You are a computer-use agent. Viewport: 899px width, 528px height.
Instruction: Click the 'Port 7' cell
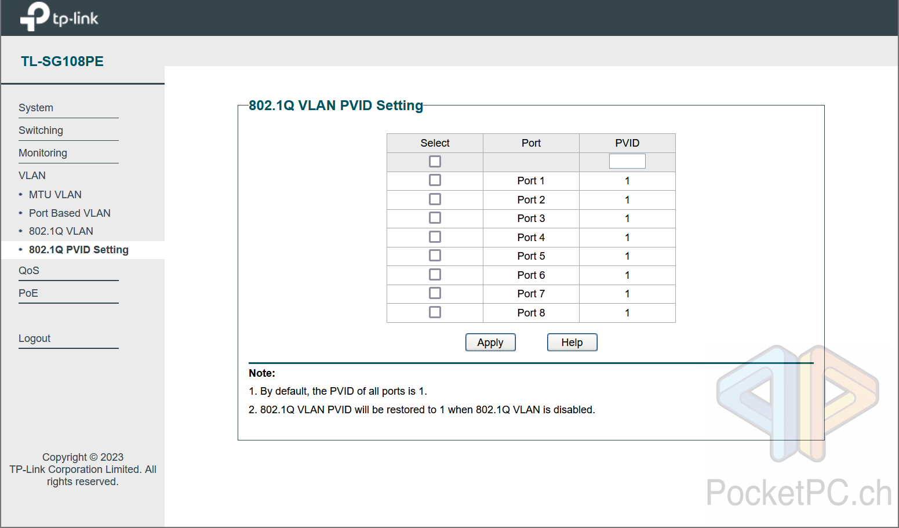[531, 294]
